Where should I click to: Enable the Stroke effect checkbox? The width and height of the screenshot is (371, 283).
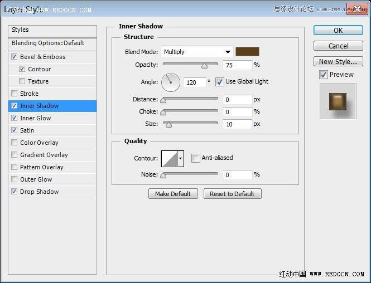[x=14, y=94]
